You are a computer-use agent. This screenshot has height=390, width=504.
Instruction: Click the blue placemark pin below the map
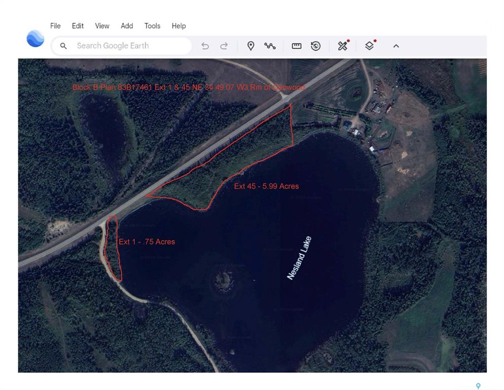point(477,385)
